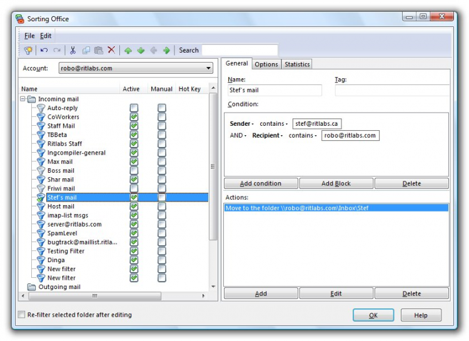
Task: Enable the Active checkbox for Friwi mail
Action: pos(134,188)
